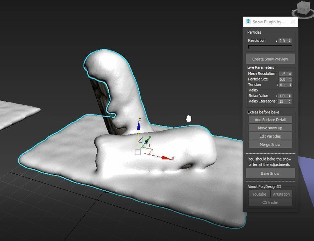Image resolution: width=314 pixels, height=241 pixels.
Task: Click the 3ds Max icon in the plugin title bar
Action: click(x=248, y=22)
